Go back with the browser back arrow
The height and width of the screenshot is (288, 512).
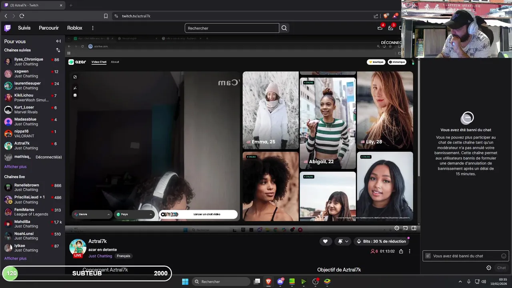6,16
